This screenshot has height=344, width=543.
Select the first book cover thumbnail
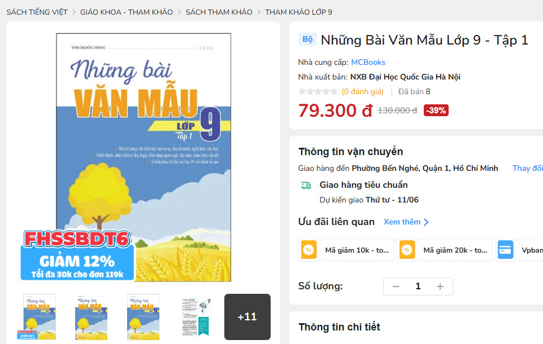pos(40,317)
